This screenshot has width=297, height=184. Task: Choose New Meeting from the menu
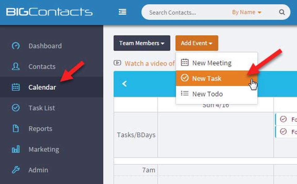pyautogui.click(x=212, y=63)
